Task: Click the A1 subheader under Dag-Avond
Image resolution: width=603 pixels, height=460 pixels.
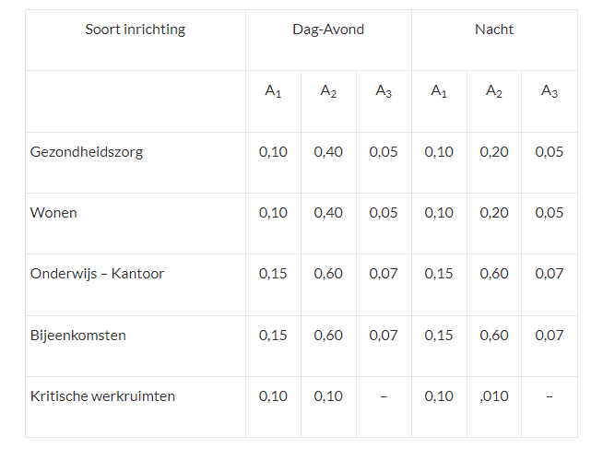Action: (273, 91)
